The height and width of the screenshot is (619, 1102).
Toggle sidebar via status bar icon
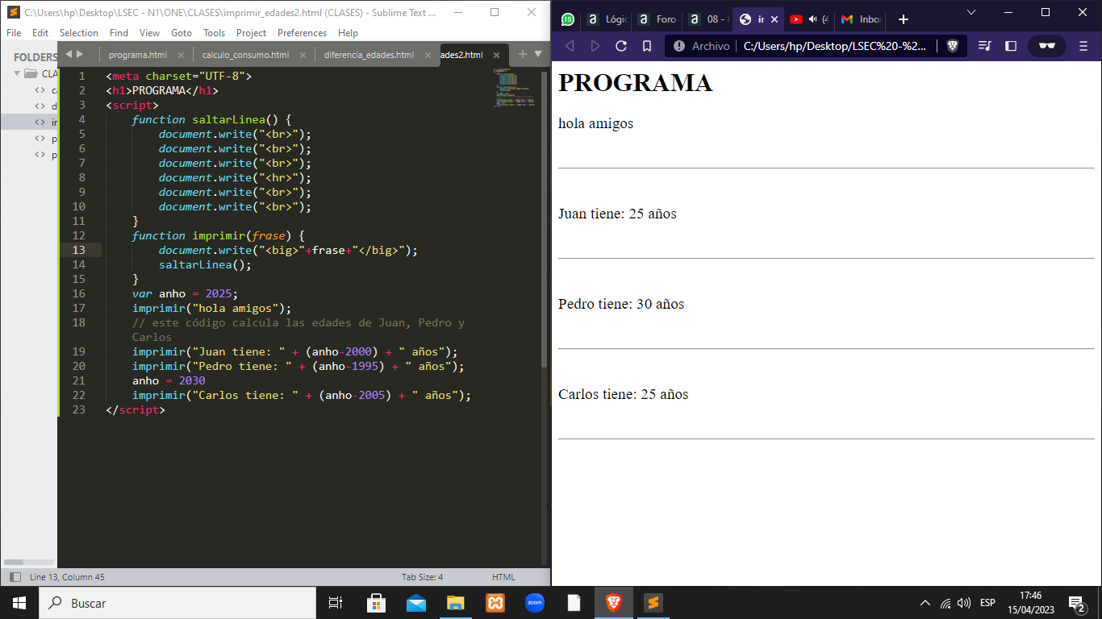[x=15, y=577]
